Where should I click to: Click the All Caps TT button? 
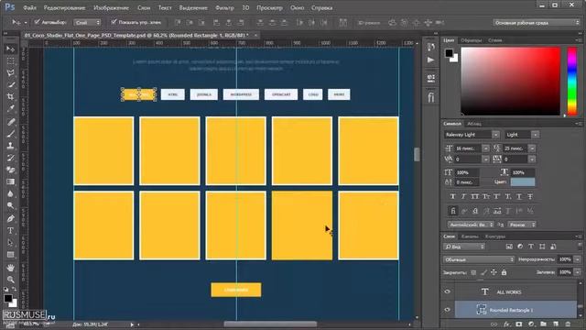coord(474,196)
